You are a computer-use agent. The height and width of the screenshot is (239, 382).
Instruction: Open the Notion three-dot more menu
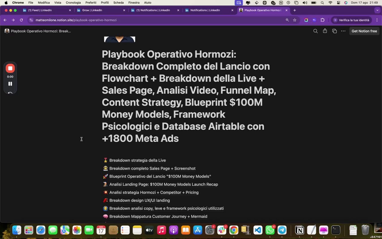[x=343, y=31]
